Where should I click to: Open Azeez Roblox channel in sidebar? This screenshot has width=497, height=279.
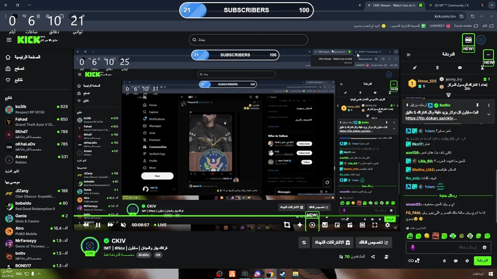click(36, 159)
